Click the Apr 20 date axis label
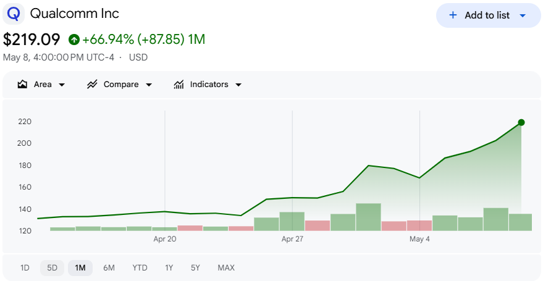Viewport: 543px width, 281px height. 165,240
